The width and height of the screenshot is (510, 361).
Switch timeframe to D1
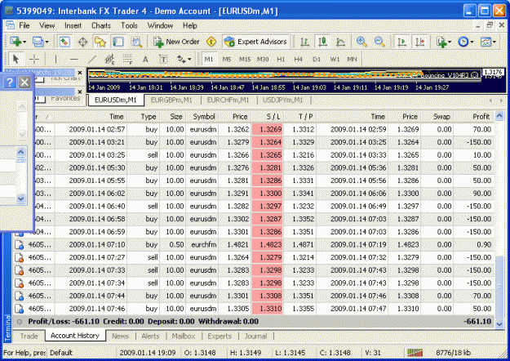317,60
